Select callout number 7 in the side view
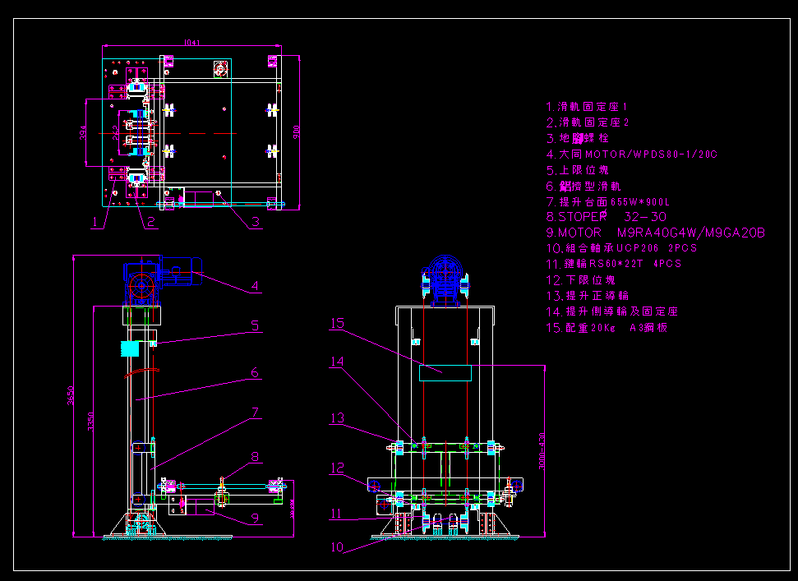 click(256, 412)
